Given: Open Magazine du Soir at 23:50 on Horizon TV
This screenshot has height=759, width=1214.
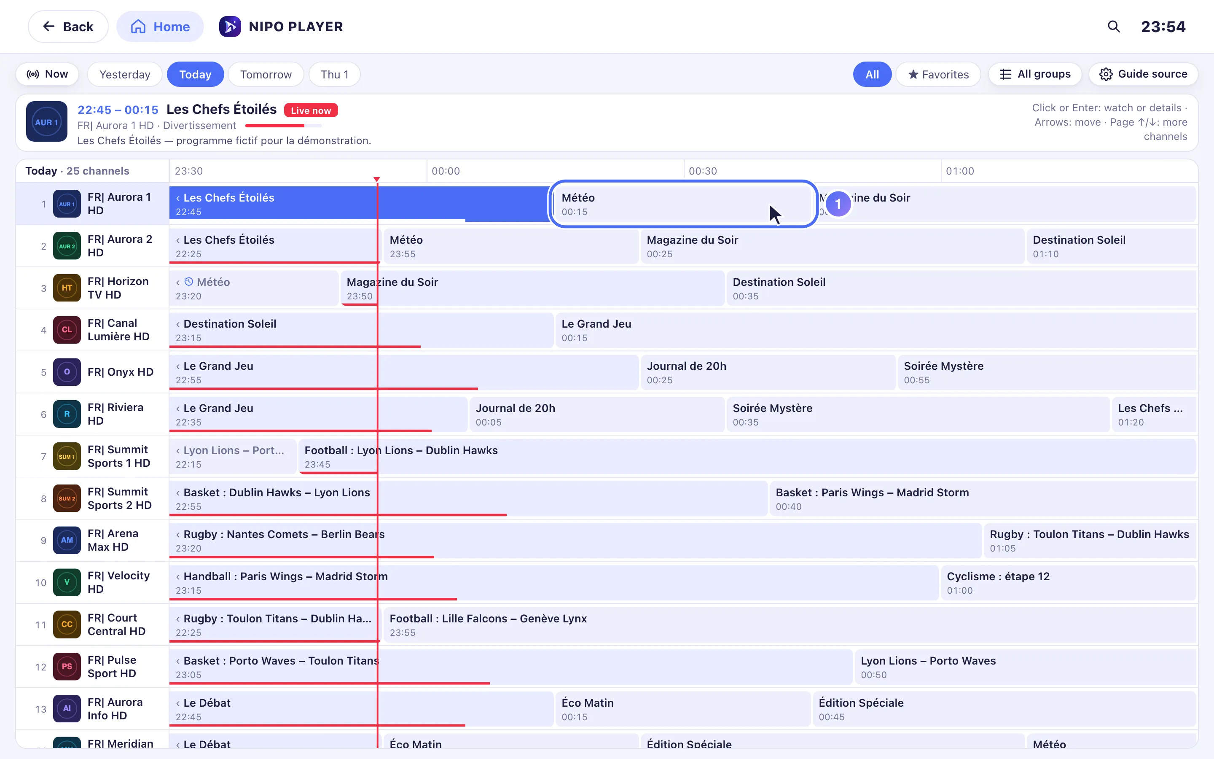Looking at the screenshot, I should pyautogui.click(x=532, y=288).
